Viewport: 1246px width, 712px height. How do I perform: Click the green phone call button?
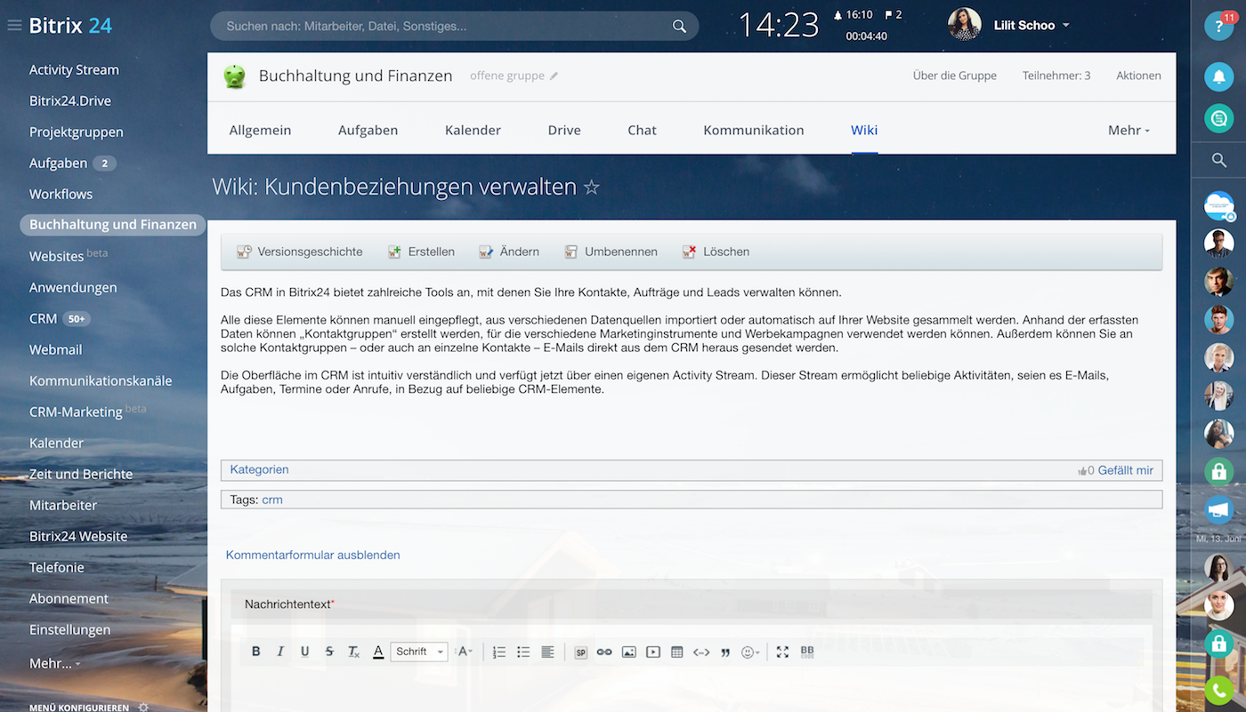pyautogui.click(x=1219, y=690)
